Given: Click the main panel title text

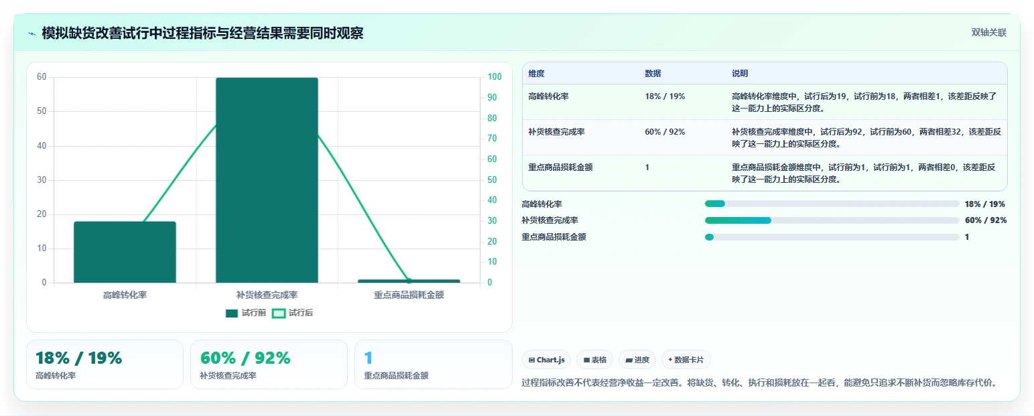Looking at the screenshot, I should pos(202,33).
